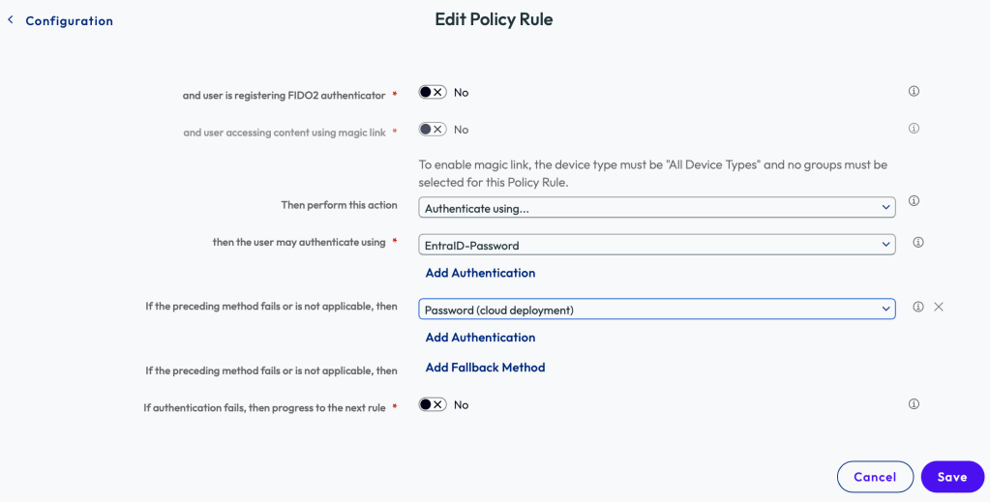This screenshot has height=502, width=990.
Task: Expand the Password (cloud deployment) dropdown
Action: [x=656, y=310]
